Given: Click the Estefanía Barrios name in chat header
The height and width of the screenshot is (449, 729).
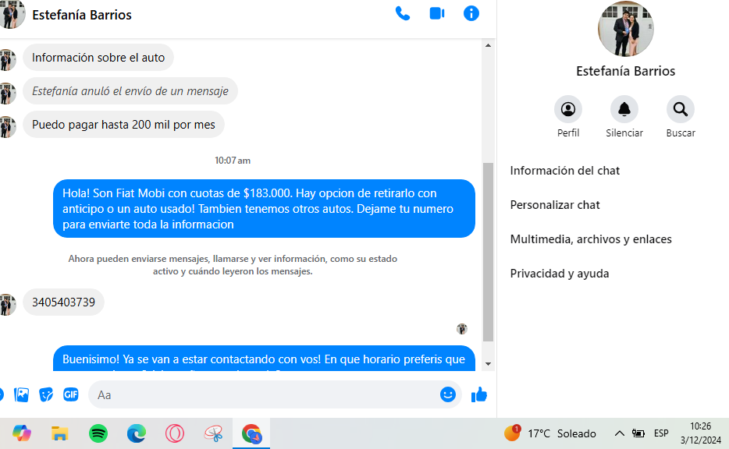Looking at the screenshot, I should pos(82,15).
